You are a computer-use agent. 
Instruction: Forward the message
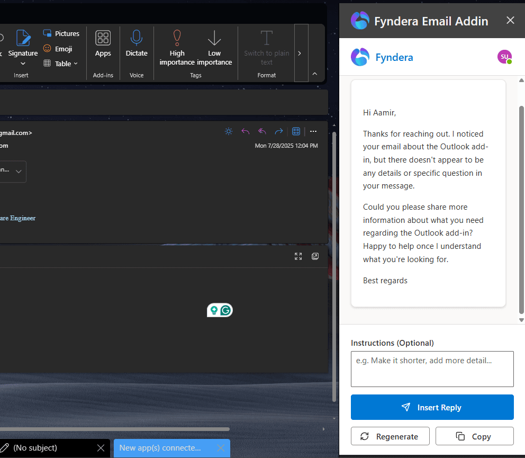coord(279,131)
